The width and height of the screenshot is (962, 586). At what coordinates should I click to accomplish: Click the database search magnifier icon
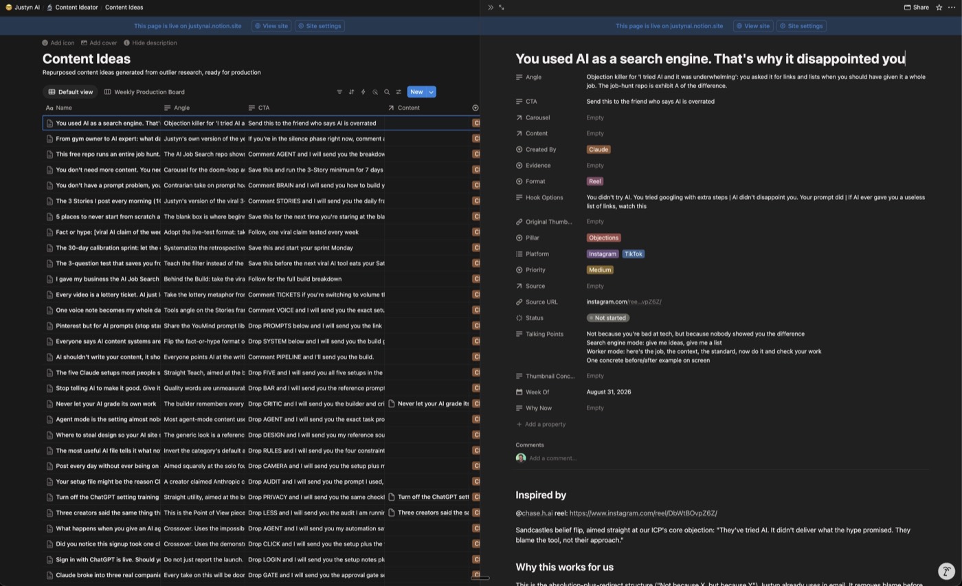point(387,92)
